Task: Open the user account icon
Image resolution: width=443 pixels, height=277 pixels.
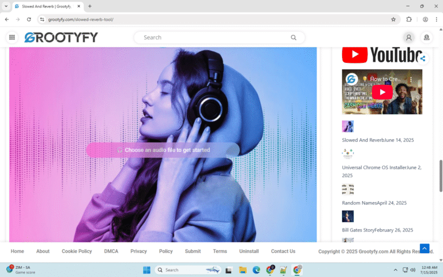Action: pos(408,38)
